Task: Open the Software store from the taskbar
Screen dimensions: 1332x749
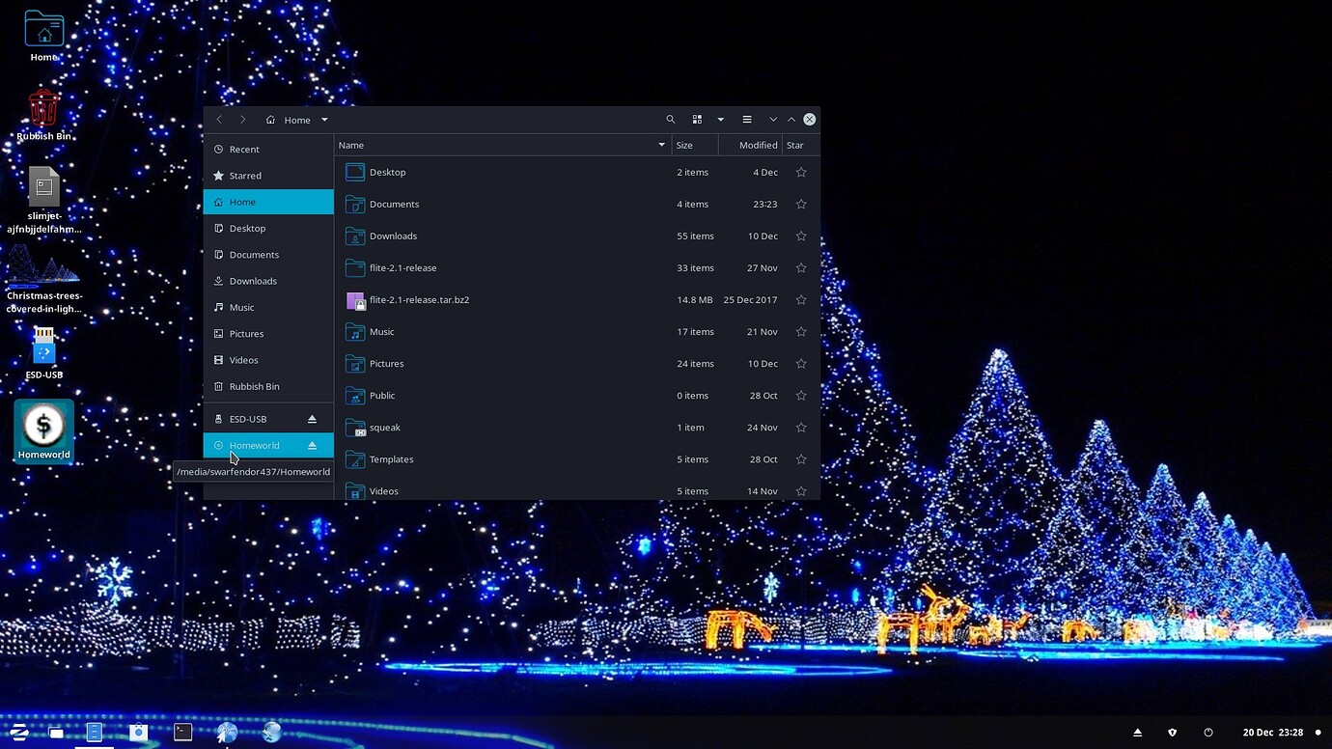Action: pyautogui.click(x=138, y=732)
